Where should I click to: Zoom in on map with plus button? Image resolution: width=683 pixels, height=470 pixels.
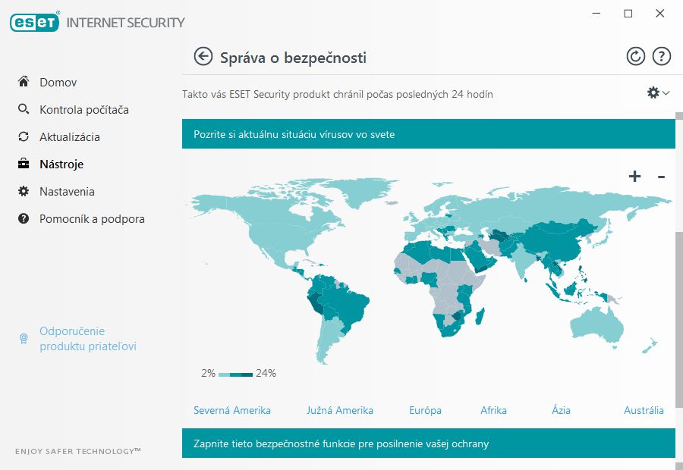634,176
